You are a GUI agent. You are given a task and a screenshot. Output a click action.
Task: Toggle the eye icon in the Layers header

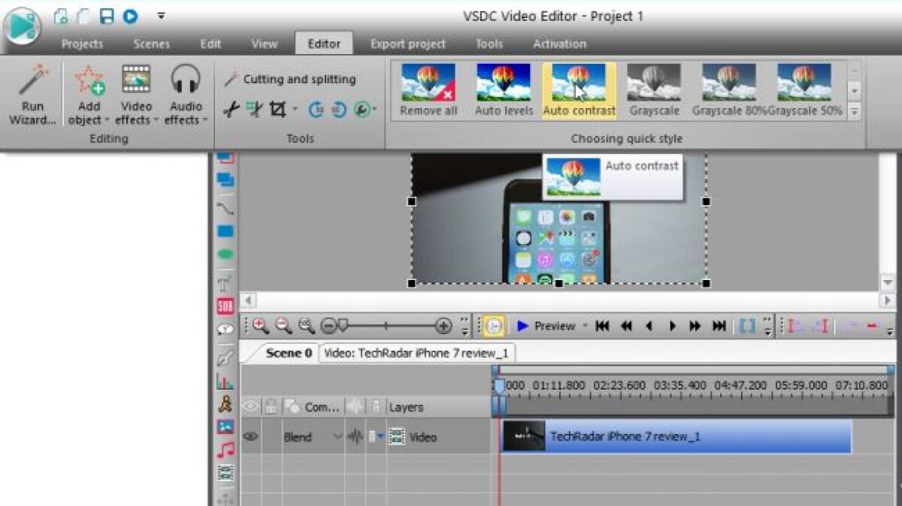252,407
